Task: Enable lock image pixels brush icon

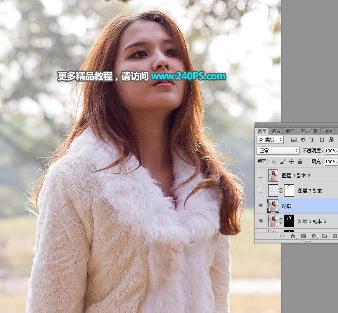Action: [283, 162]
